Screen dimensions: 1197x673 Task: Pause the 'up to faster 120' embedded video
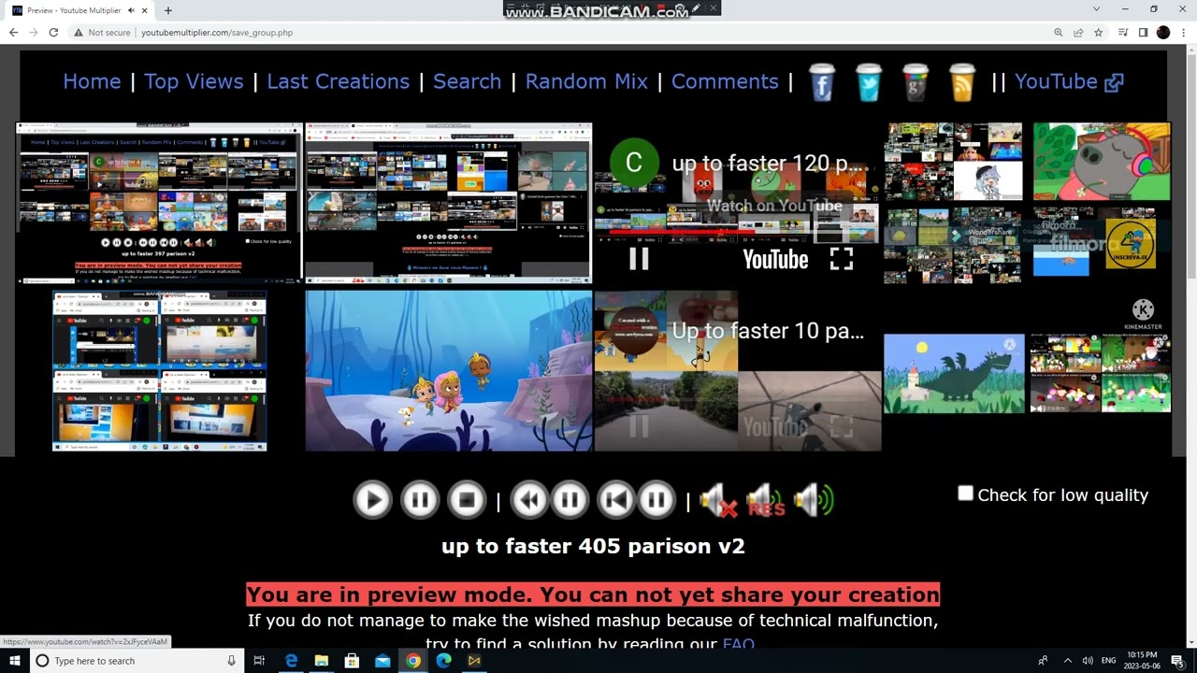[x=639, y=259]
